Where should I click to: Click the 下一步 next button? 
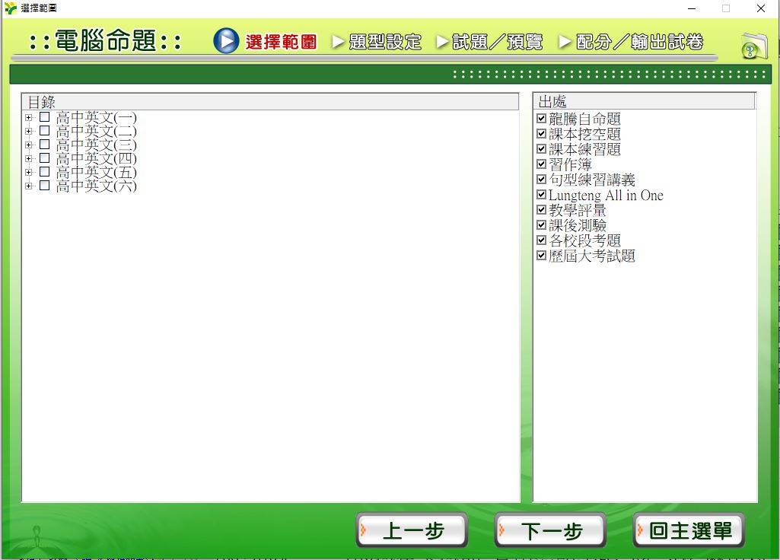tap(550, 530)
